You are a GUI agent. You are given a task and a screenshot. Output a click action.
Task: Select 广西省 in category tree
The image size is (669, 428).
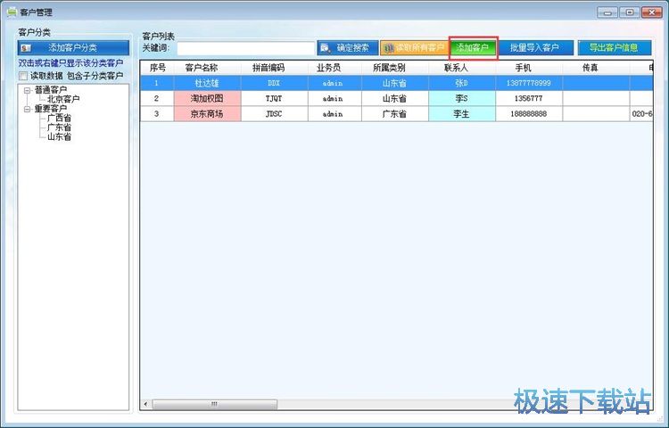[x=59, y=118]
